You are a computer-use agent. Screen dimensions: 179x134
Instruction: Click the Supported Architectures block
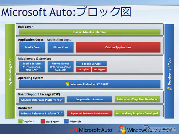pyautogui.click(x=89, y=99)
